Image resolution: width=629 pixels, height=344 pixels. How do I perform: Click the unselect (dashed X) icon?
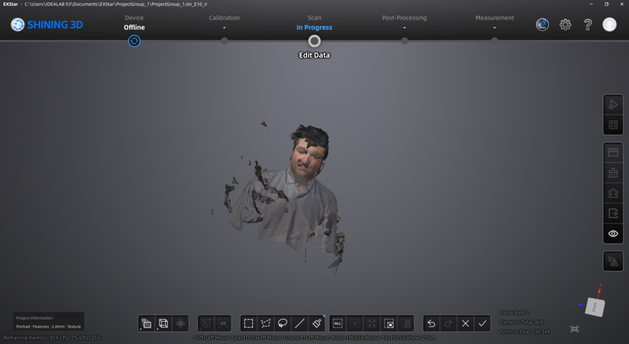click(x=355, y=323)
